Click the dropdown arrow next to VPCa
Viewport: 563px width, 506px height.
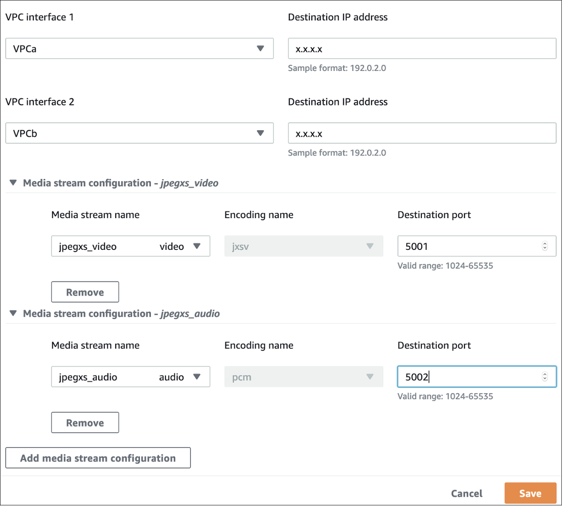[260, 49]
